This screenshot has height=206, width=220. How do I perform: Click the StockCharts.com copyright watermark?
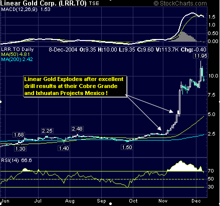tap(180, 3)
